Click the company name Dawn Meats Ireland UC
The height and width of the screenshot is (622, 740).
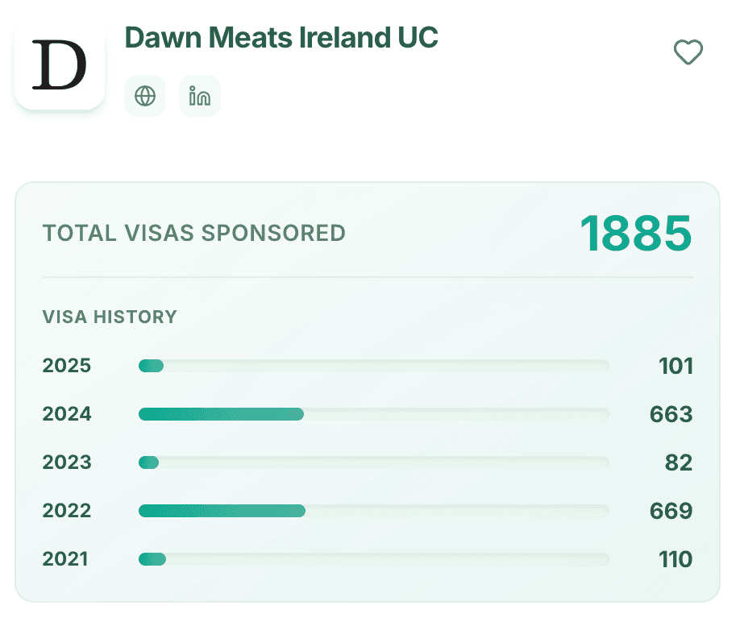tap(281, 38)
